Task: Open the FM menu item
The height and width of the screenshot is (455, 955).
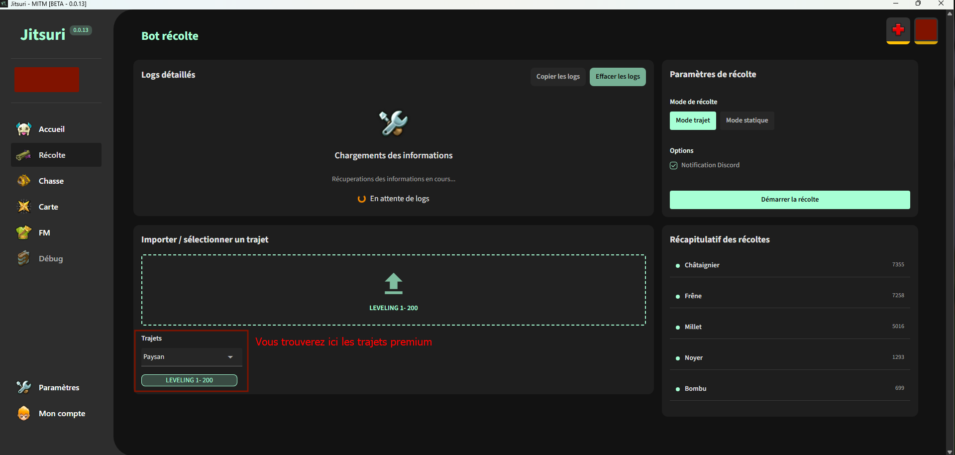Action: tap(56, 232)
